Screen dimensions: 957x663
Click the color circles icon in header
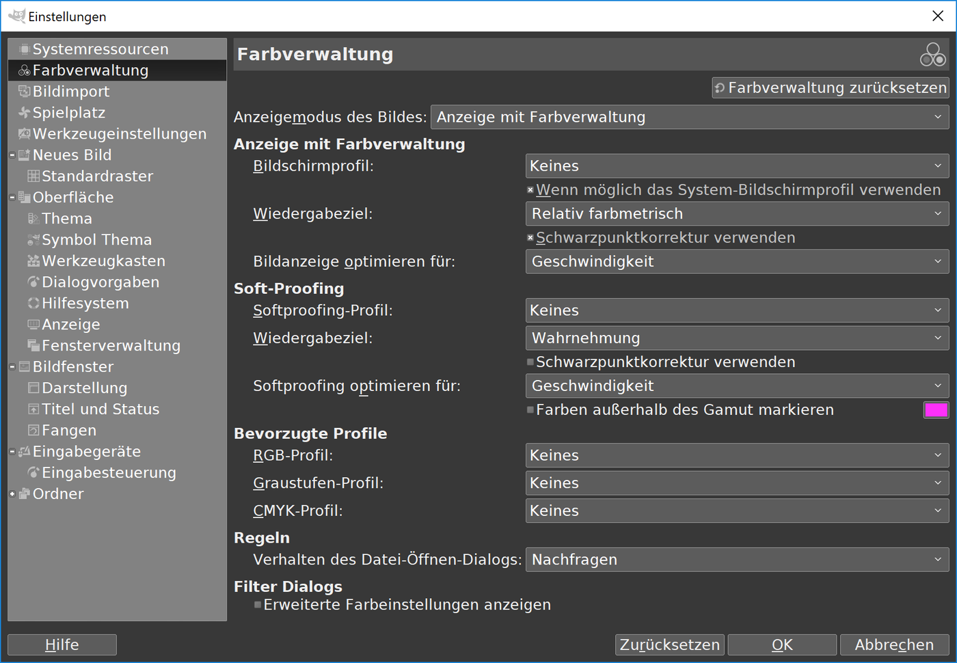(x=933, y=55)
